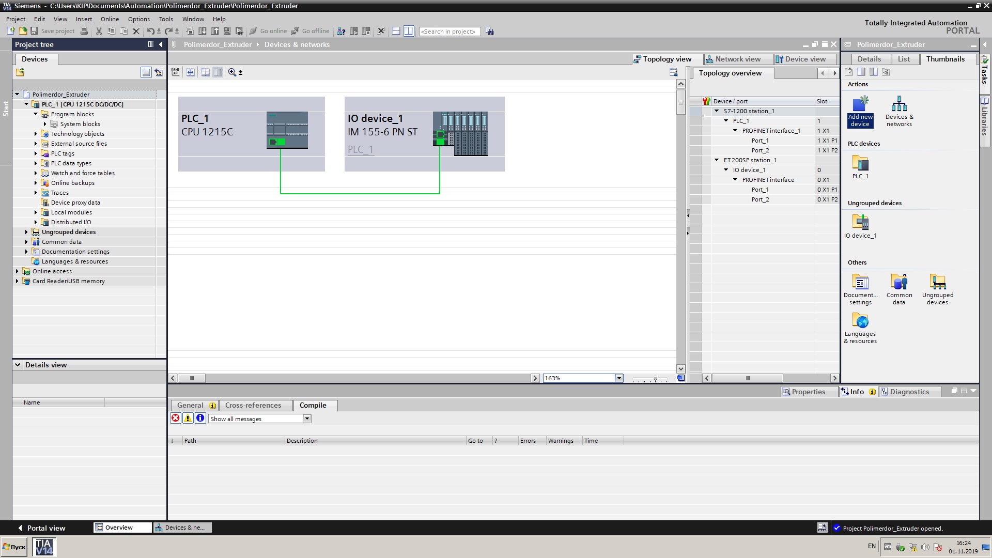The height and width of the screenshot is (558, 992).
Task: Open the Online menu
Action: [110, 19]
